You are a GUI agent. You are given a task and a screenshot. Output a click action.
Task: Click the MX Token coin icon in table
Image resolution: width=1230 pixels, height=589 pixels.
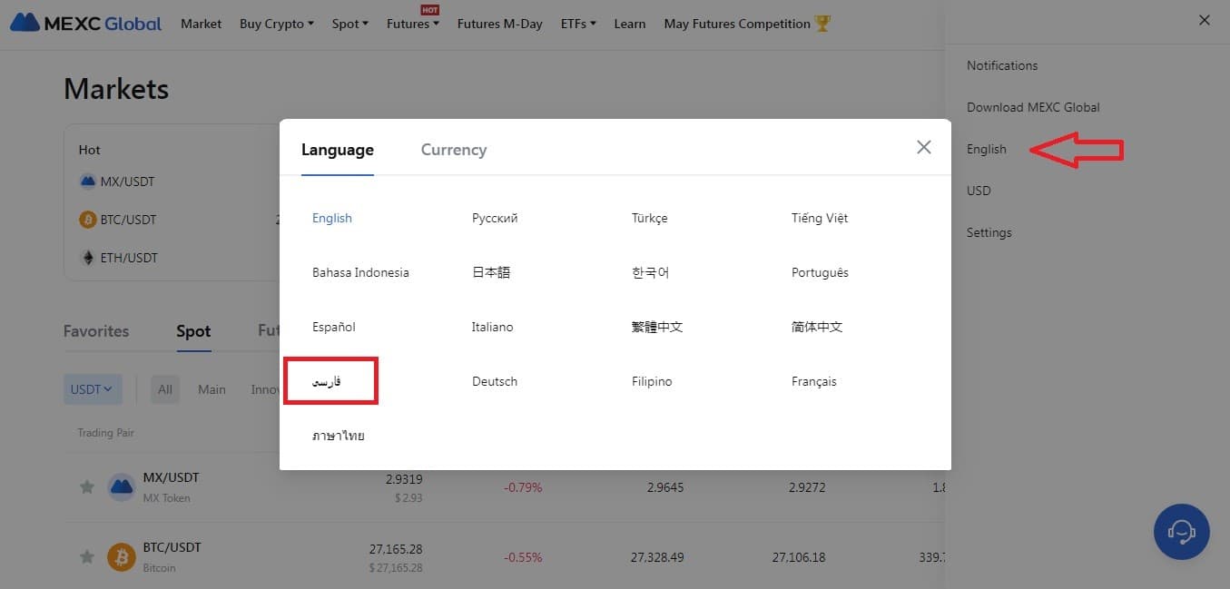click(x=122, y=487)
